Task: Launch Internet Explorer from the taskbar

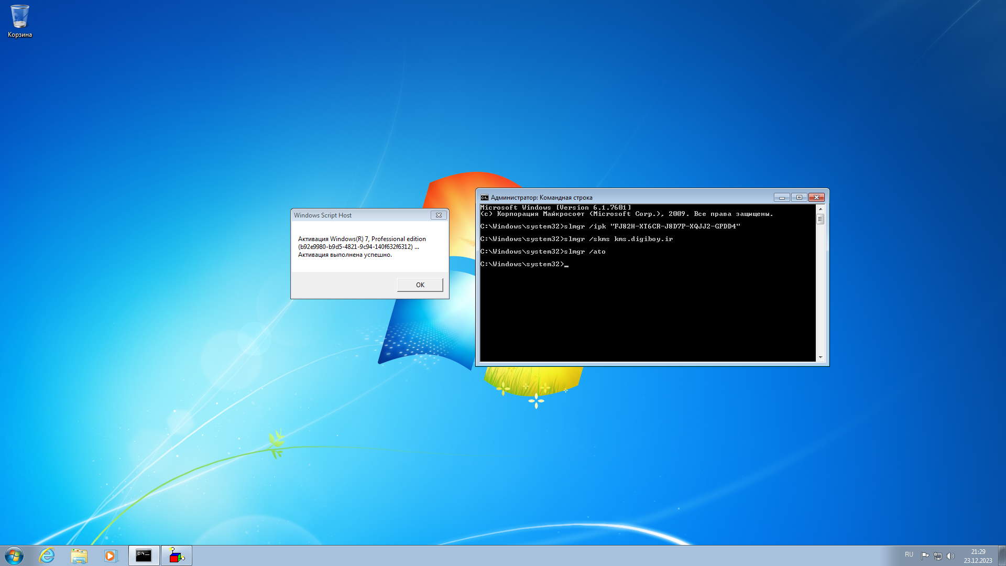Action: [47, 556]
